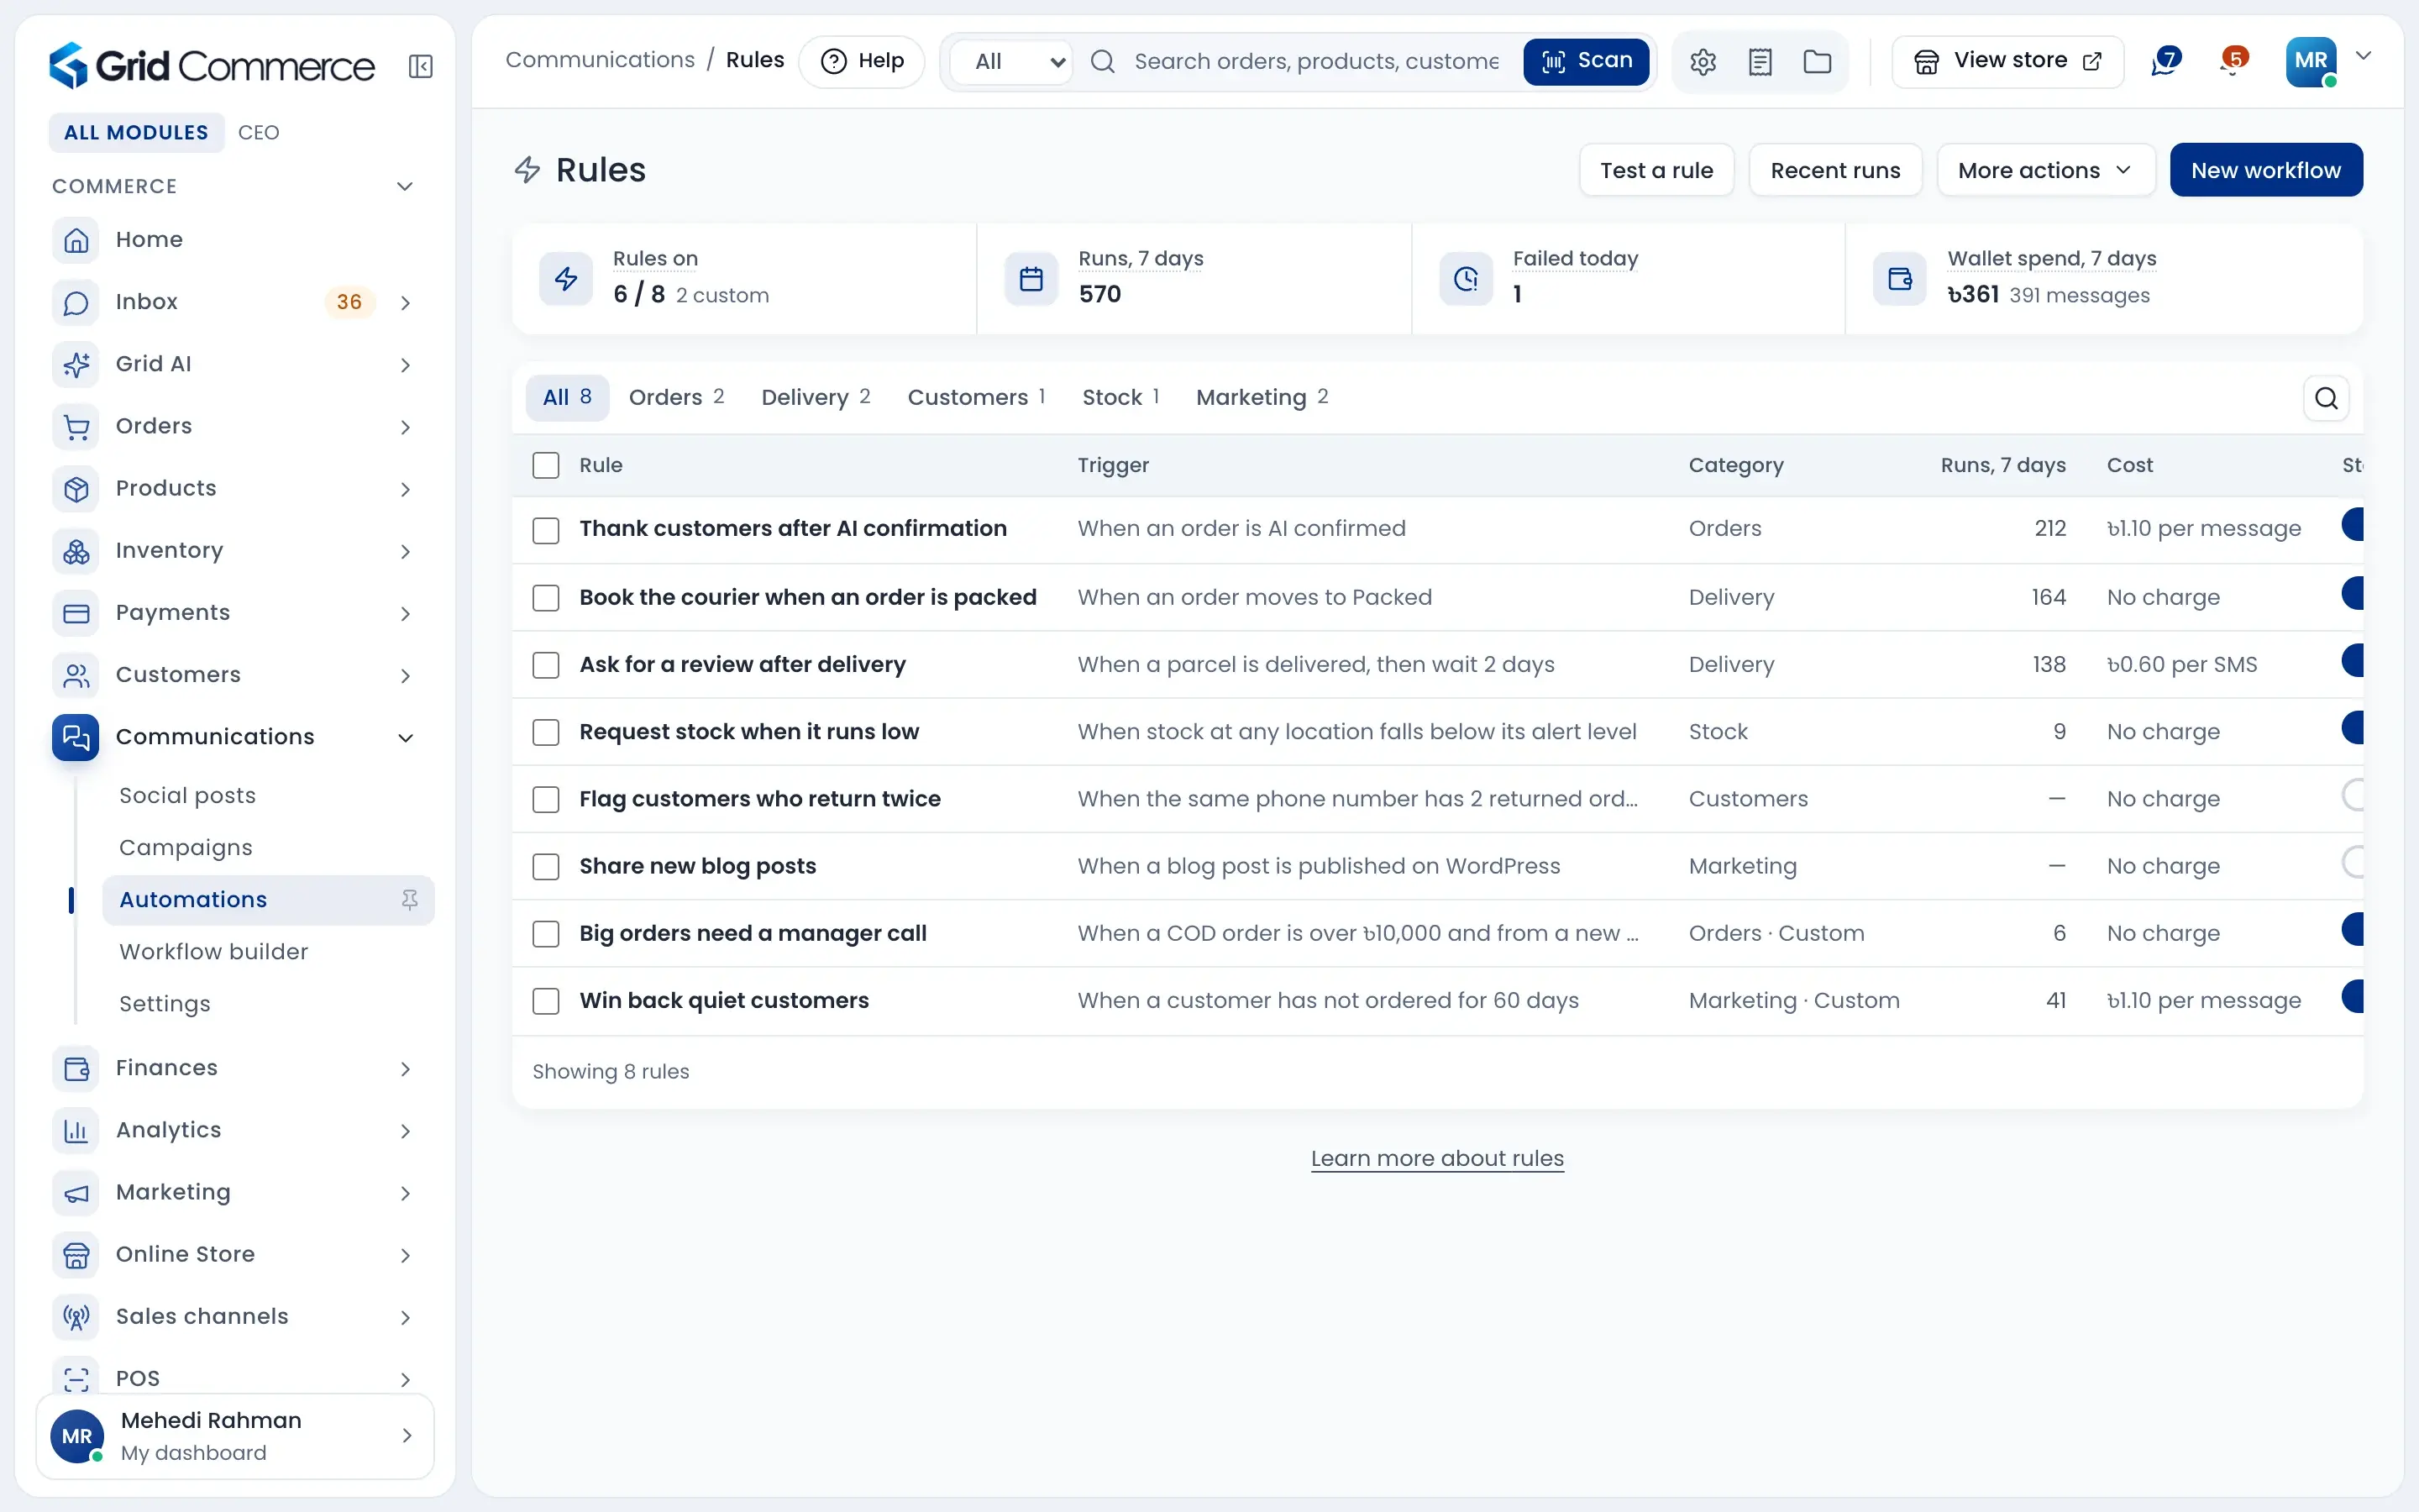2419x1512 pixels.
Task: Check the 'Share new blog posts' rule
Action: pyautogui.click(x=546, y=866)
